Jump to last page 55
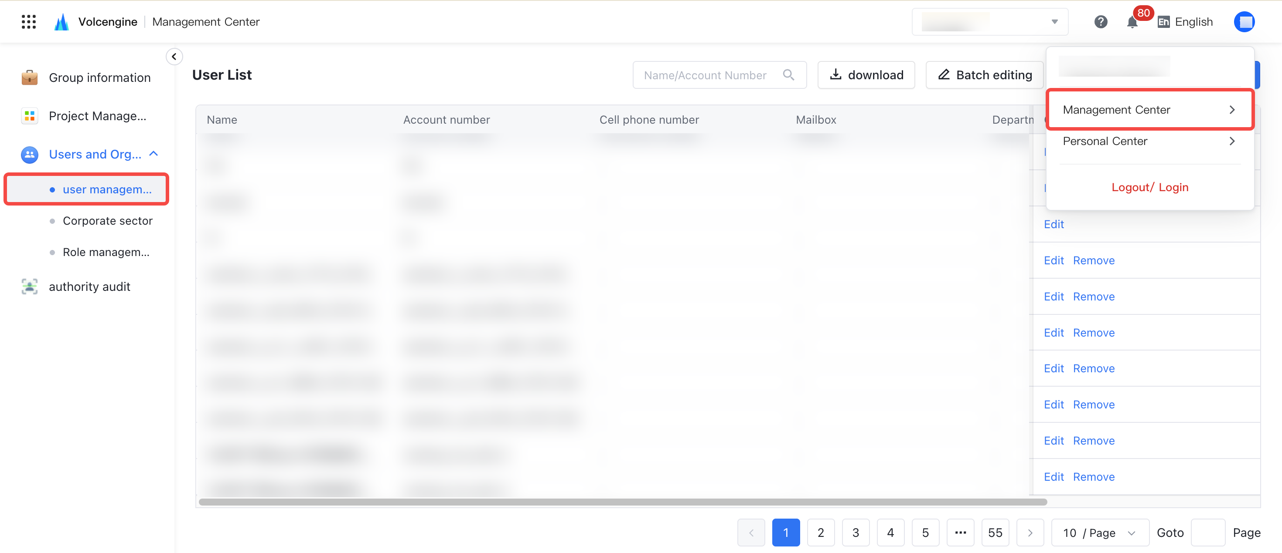This screenshot has width=1282, height=553. pos(995,533)
